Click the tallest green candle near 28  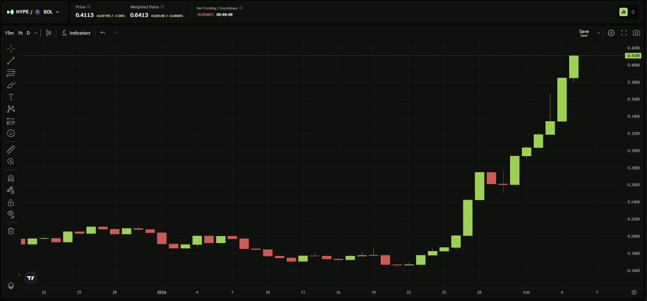click(467, 218)
